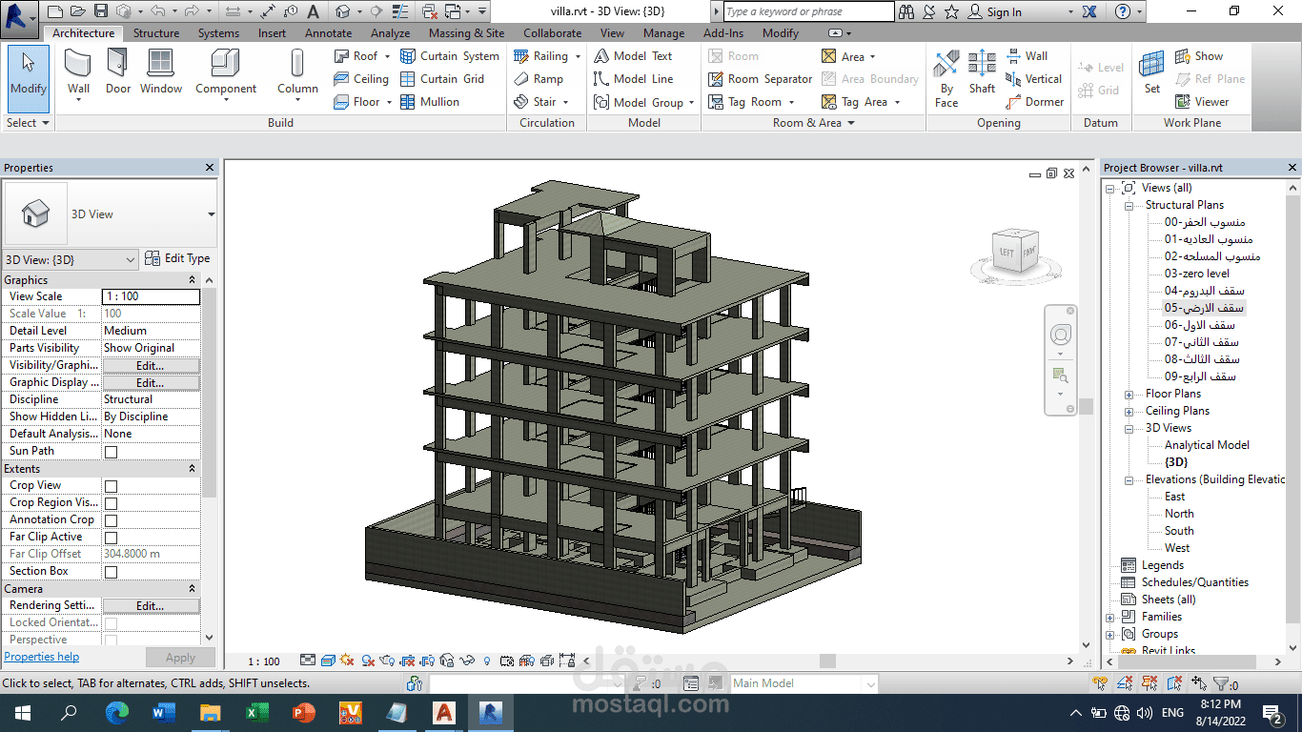Click the Sign In button
The image size is (1302, 732).
click(x=994, y=11)
